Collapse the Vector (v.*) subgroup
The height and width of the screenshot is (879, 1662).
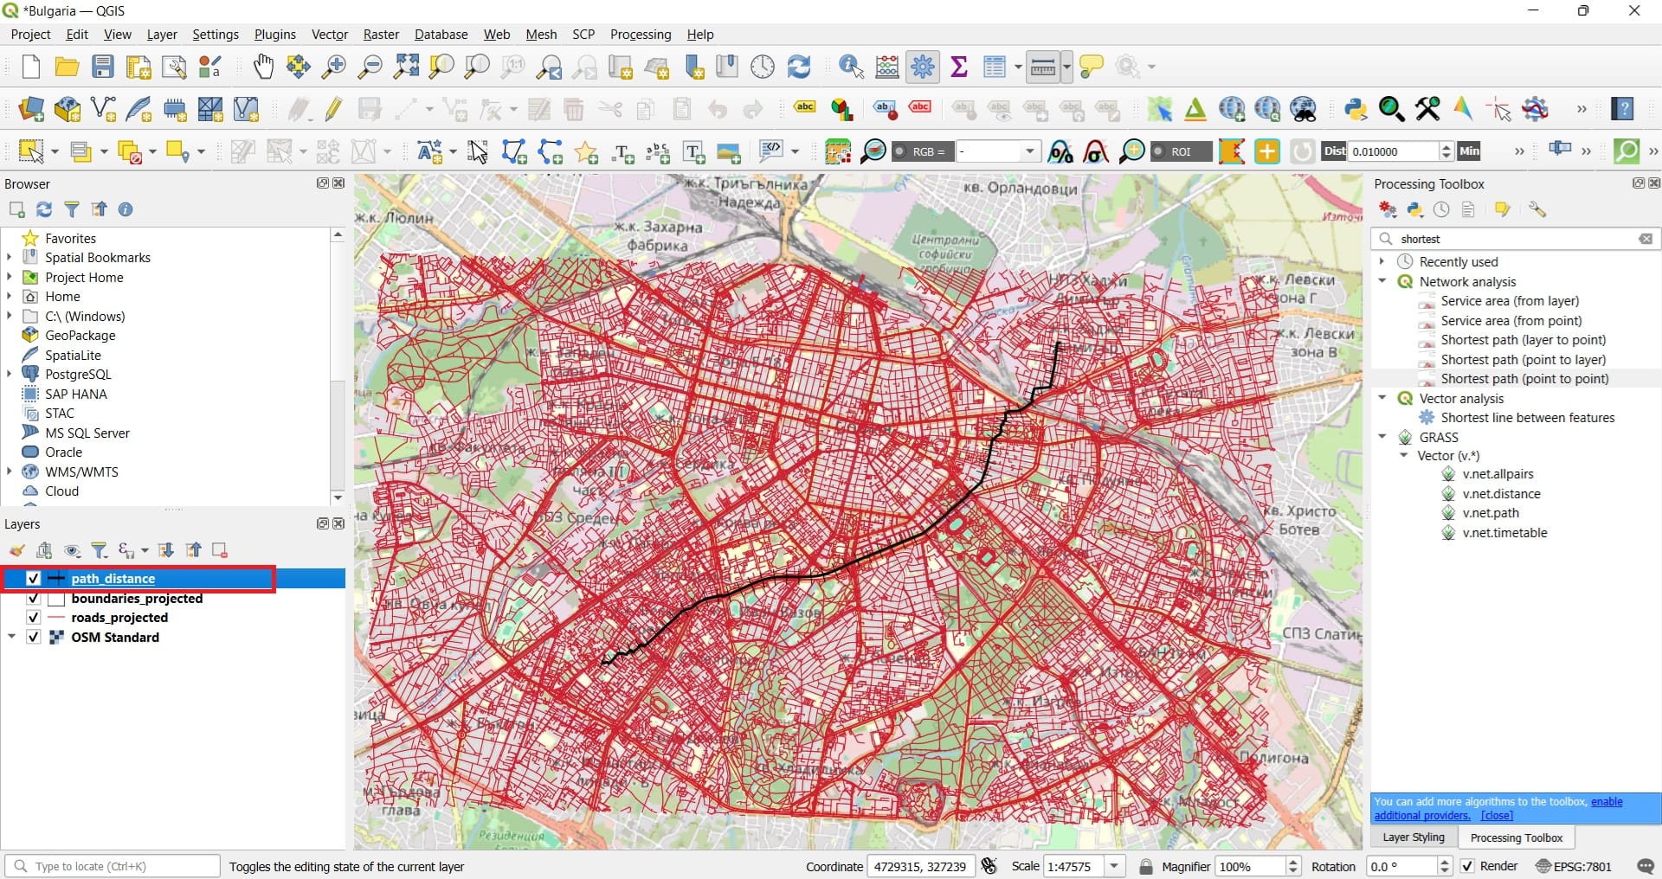pyautogui.click(x=1404, y=456)
